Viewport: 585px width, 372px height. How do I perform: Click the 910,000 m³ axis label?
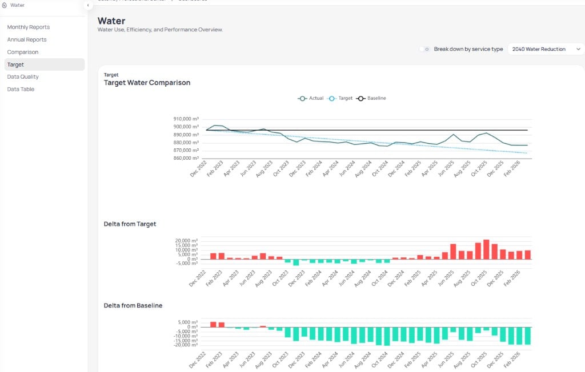[x=186, y=119]
